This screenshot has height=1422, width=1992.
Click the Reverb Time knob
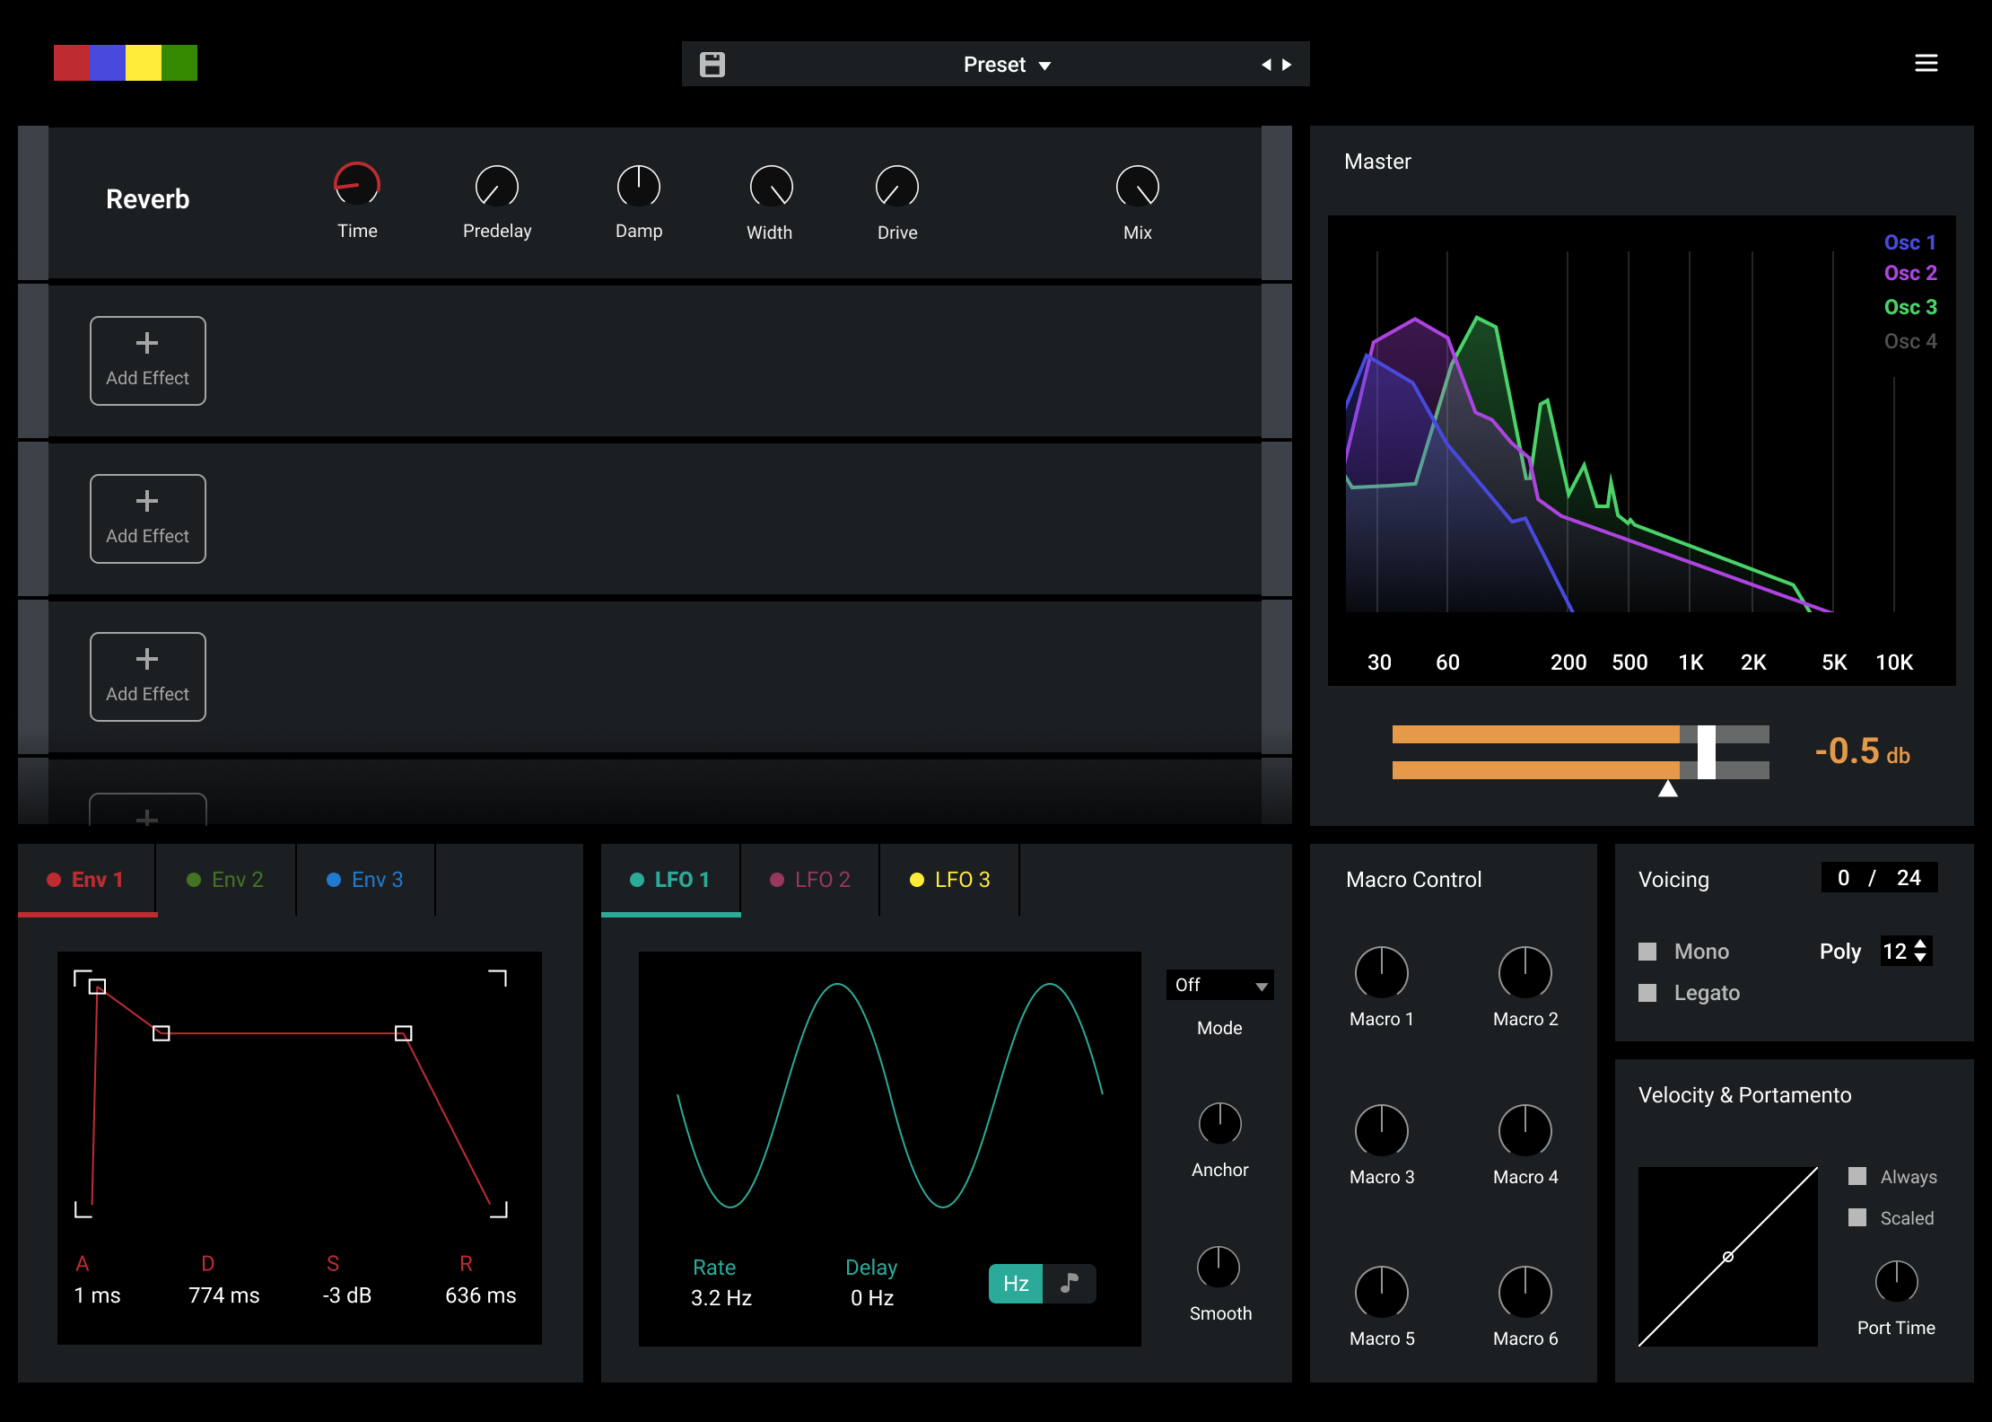coord(357,186)
